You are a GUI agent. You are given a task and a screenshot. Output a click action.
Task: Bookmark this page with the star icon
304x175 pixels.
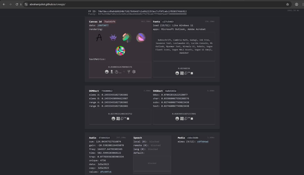(287, 4)
